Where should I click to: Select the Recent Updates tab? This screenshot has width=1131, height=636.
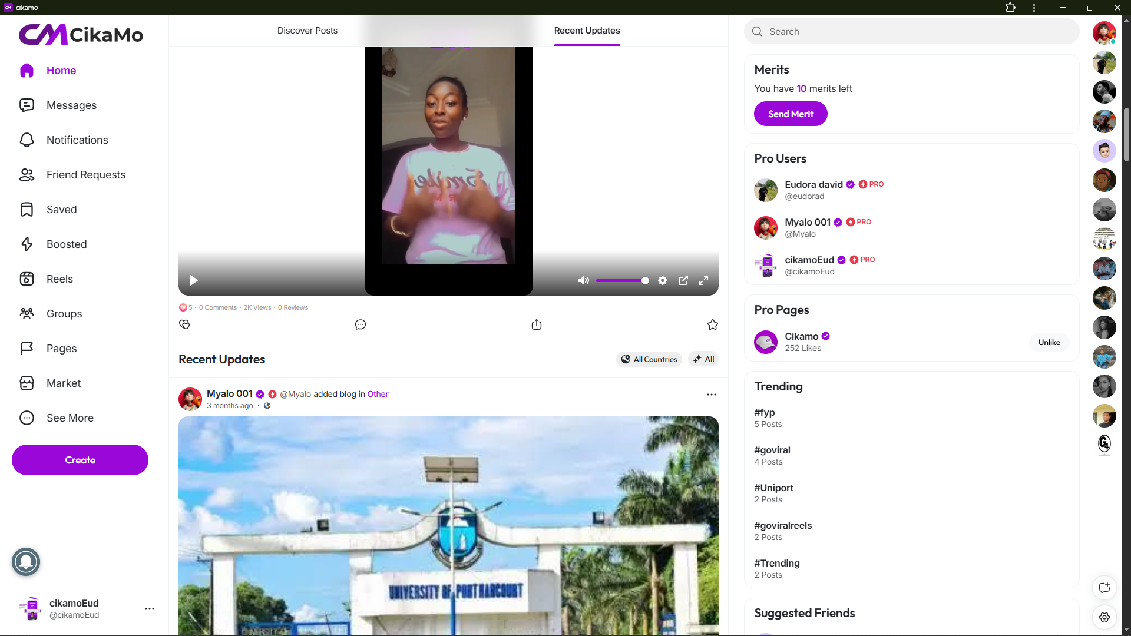point(587,31)
